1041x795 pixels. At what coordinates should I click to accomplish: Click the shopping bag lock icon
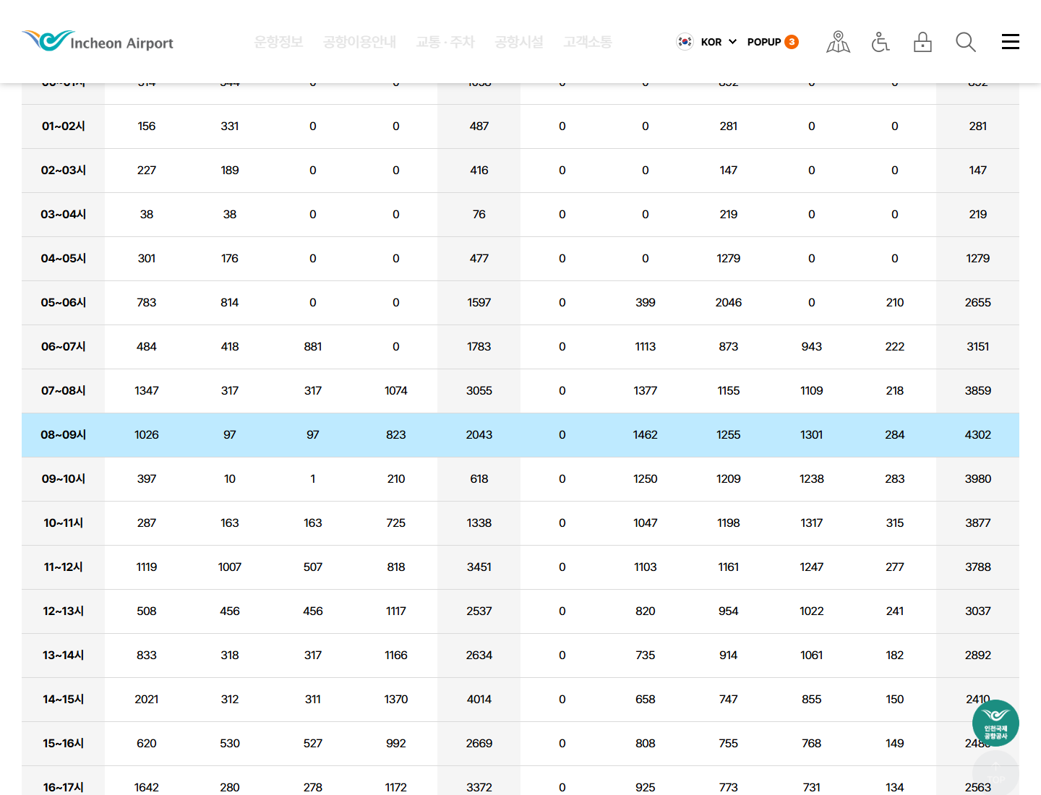(x=922, y=42)
